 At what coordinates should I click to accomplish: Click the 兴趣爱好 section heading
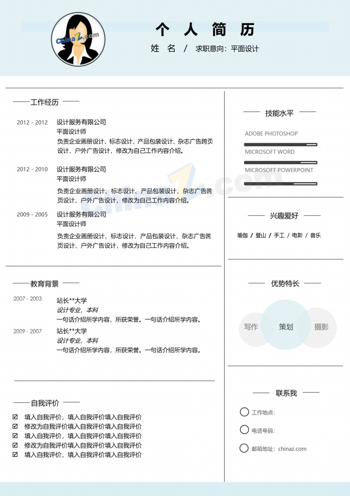pos(284,216)
